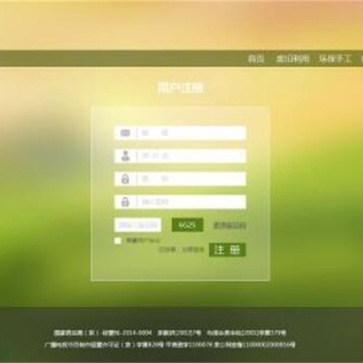
Task: Click the user avatar icon beside the username field
Action: coord(126,156)
